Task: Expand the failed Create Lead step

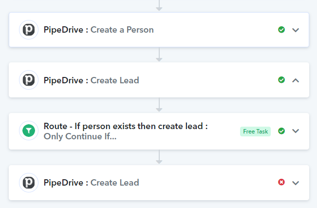Action: click(296, 183)
